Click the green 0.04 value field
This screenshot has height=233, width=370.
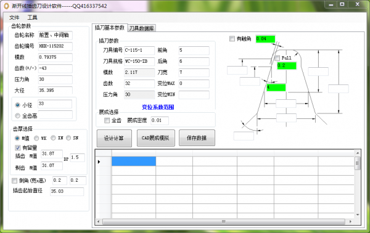tap(265, 39)
